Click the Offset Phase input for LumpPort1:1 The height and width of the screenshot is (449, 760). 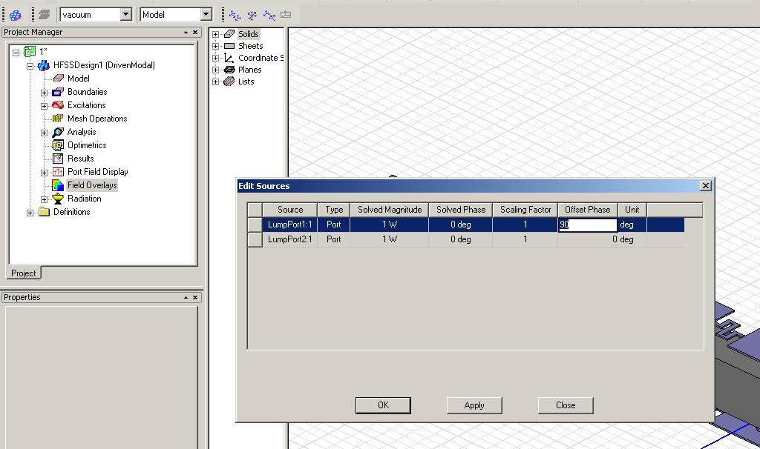point(588,224)
